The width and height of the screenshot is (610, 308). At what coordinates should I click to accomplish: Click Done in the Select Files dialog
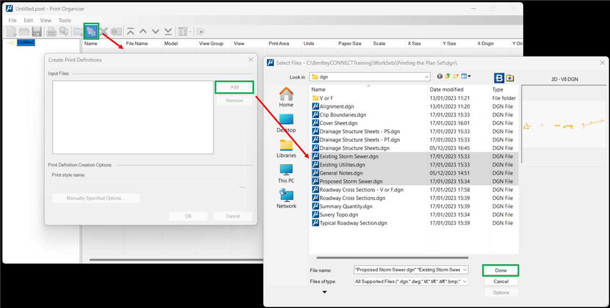500,270
